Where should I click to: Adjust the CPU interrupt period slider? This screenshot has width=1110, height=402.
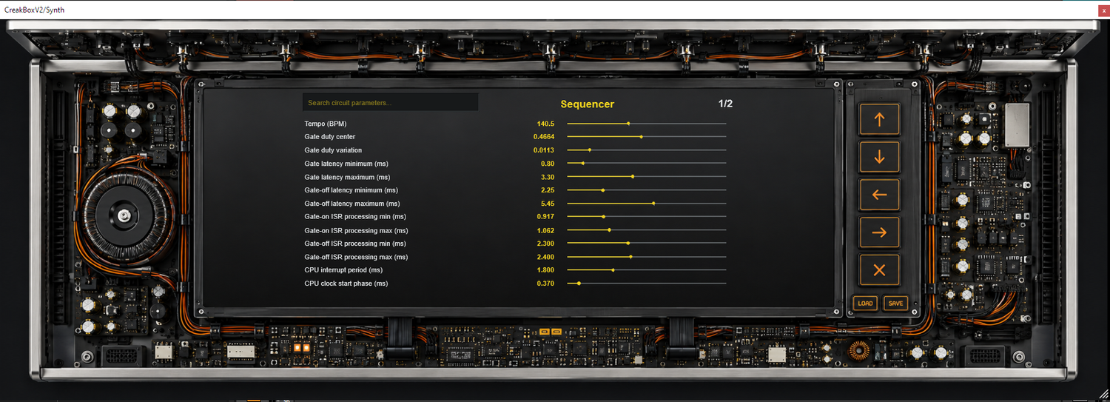[x=646, y=270]
